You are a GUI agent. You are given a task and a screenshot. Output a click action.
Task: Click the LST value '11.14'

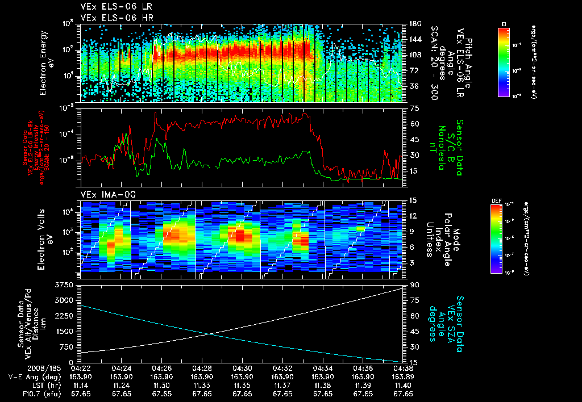coord(81,386)
